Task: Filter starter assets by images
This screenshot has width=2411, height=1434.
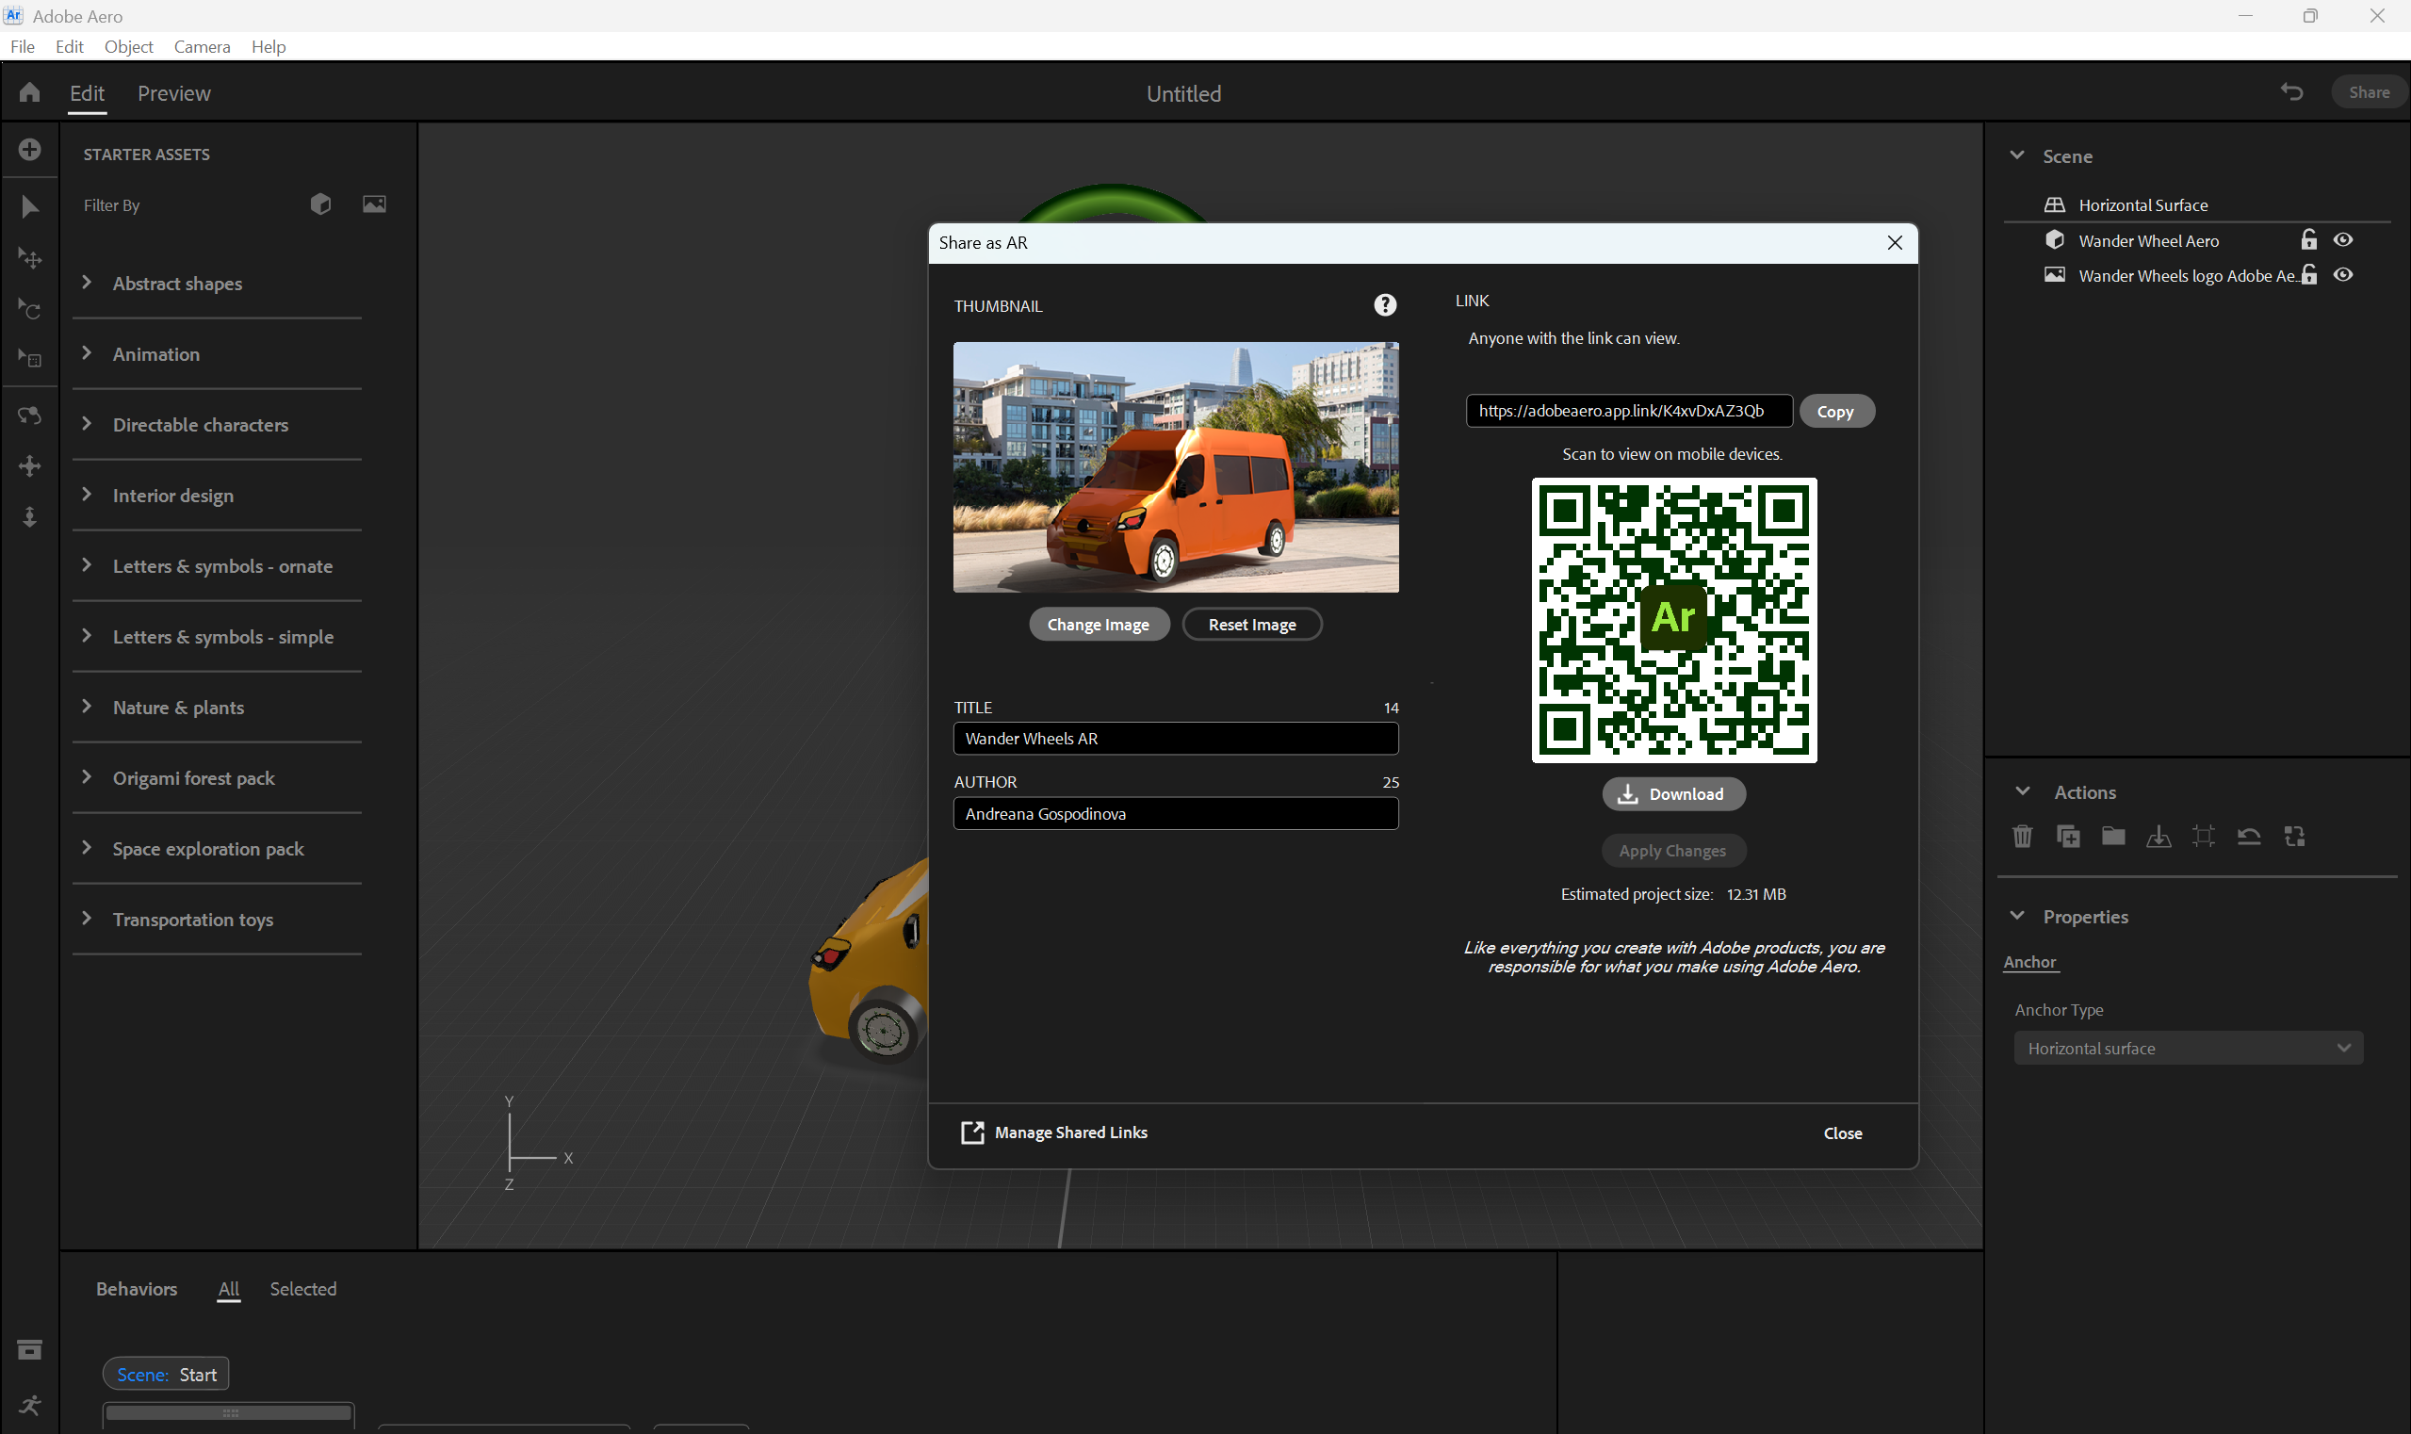Action: coord(374,204)
